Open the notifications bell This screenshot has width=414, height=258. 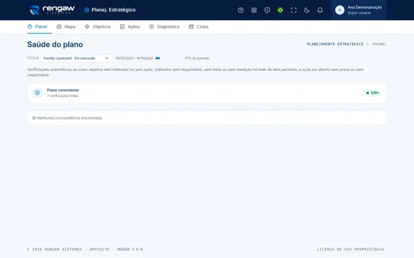pyautogui.click(x=320, y=10)
